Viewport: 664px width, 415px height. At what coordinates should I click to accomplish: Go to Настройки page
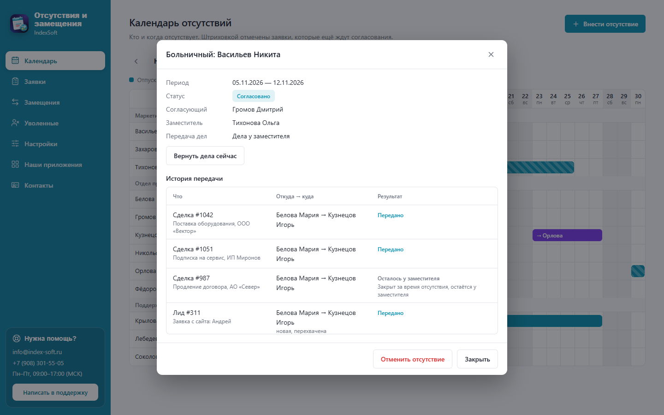[55, 144]
